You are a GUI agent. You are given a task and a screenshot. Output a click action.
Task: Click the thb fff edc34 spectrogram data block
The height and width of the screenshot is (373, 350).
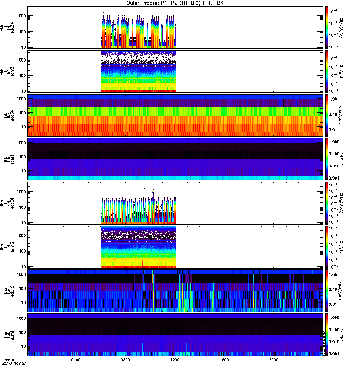click(139, 31)
